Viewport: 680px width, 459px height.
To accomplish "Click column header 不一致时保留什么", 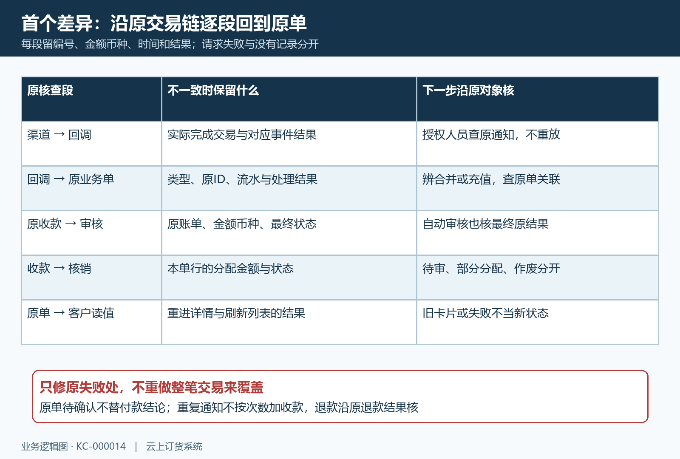I will (289, 99).
